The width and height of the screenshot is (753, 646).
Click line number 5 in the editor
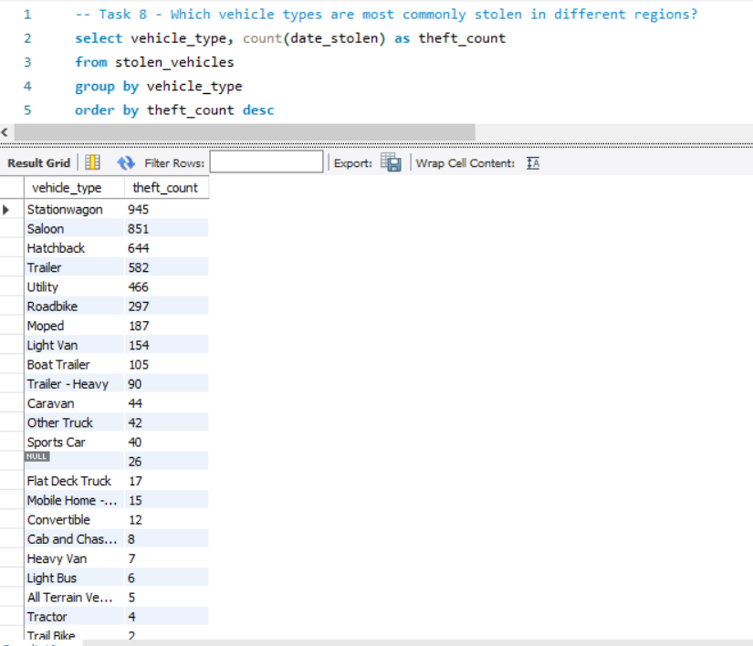[27, 109]
